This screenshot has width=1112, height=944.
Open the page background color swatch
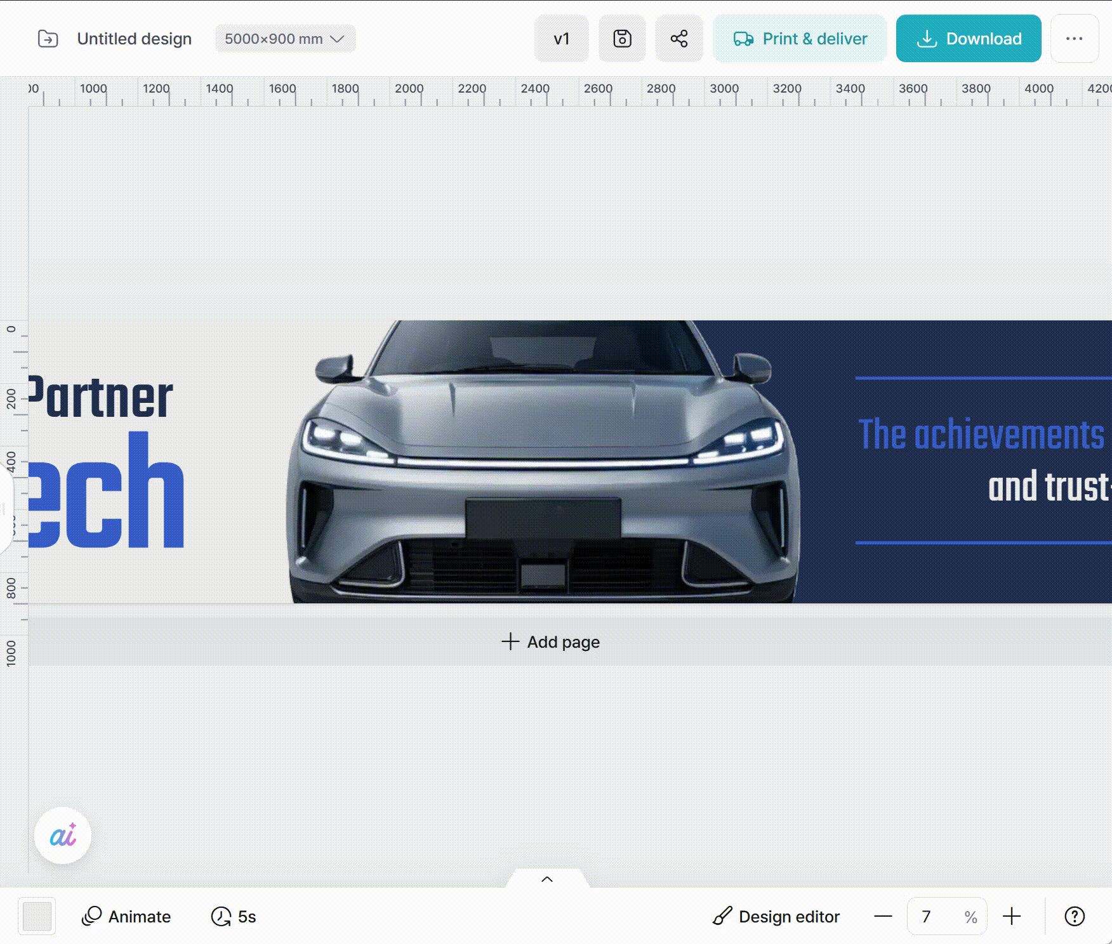point(37,916)
